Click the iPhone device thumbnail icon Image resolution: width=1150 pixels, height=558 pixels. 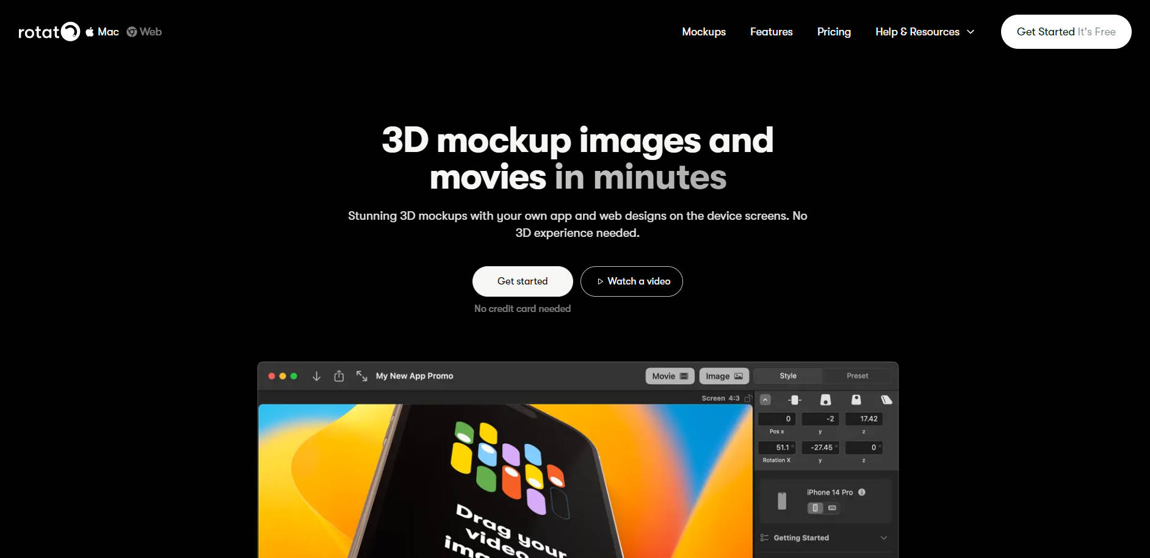coord(782,501)
